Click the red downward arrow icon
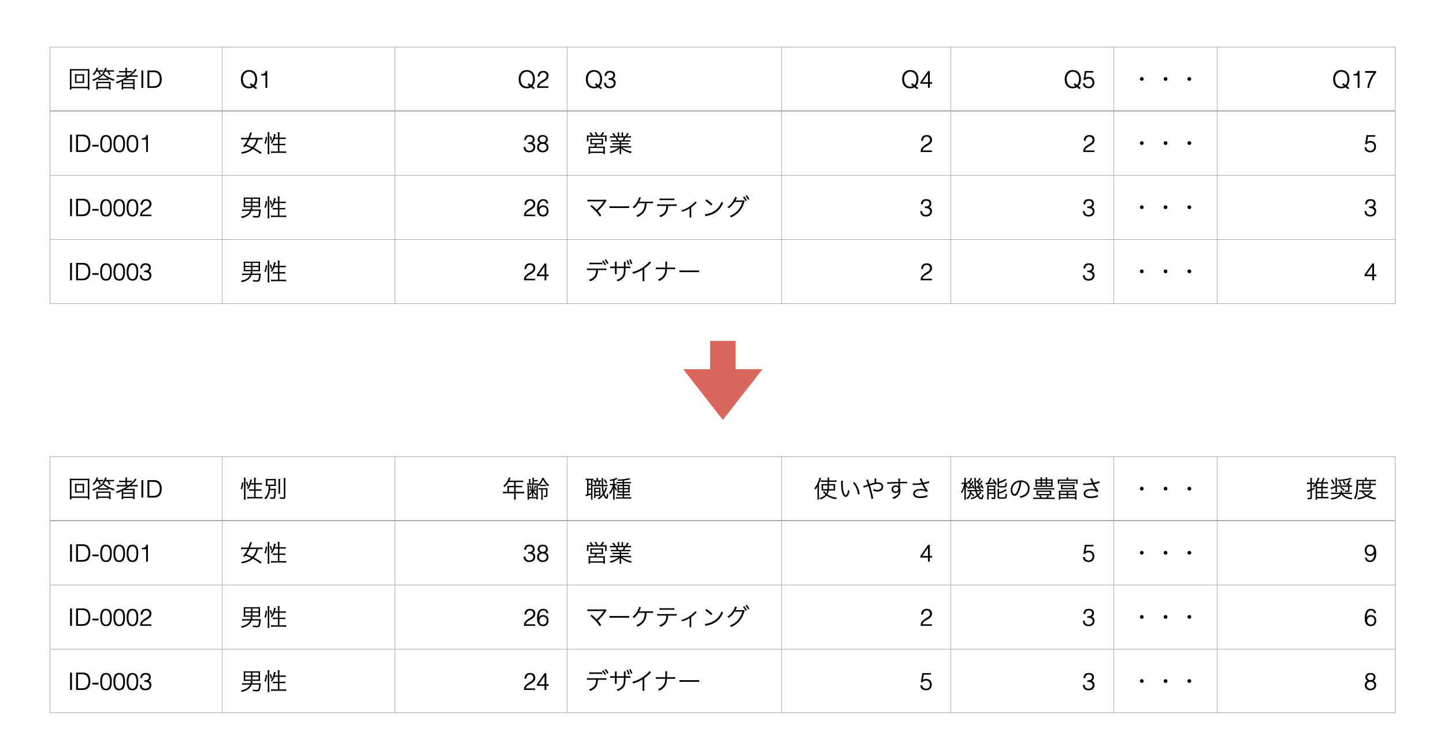The image size is (1433, 750). [722, 380]
